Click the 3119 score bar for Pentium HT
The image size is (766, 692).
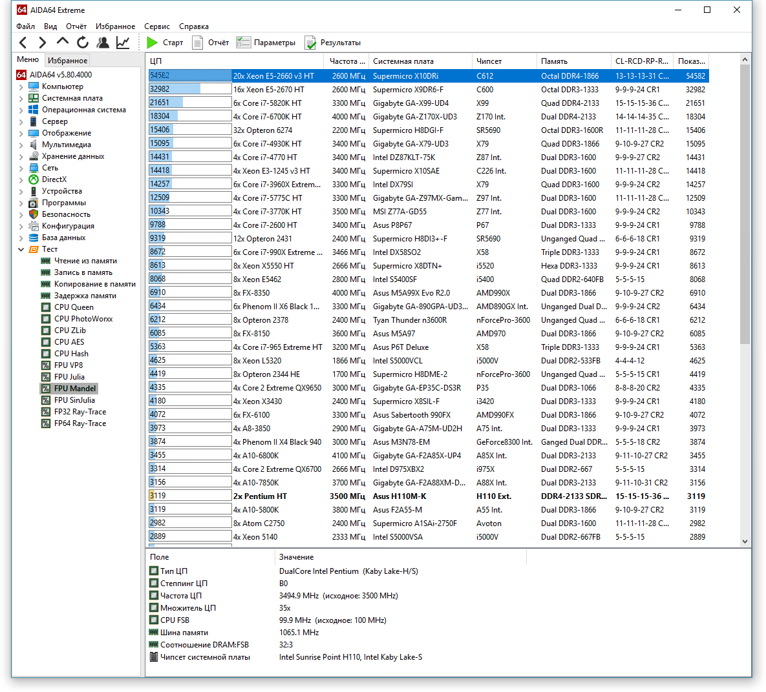click(190, 496)
